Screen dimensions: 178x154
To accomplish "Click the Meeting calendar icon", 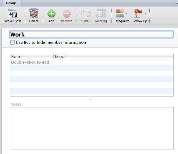I will (x=101, y=13).
